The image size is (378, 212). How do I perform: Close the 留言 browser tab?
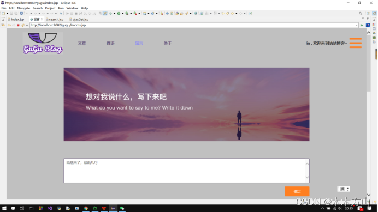click(42, 19)
